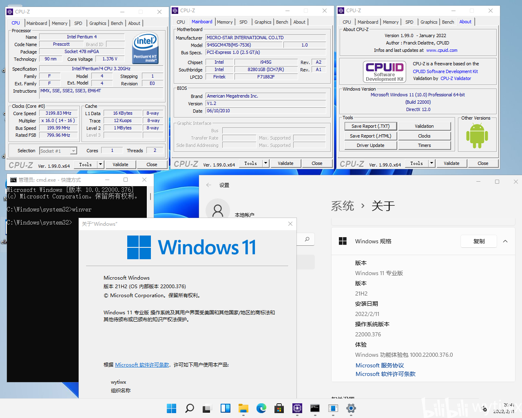
Task: Open the Settings gear icon on the taskbar
Action: click(x=351, y=408)
